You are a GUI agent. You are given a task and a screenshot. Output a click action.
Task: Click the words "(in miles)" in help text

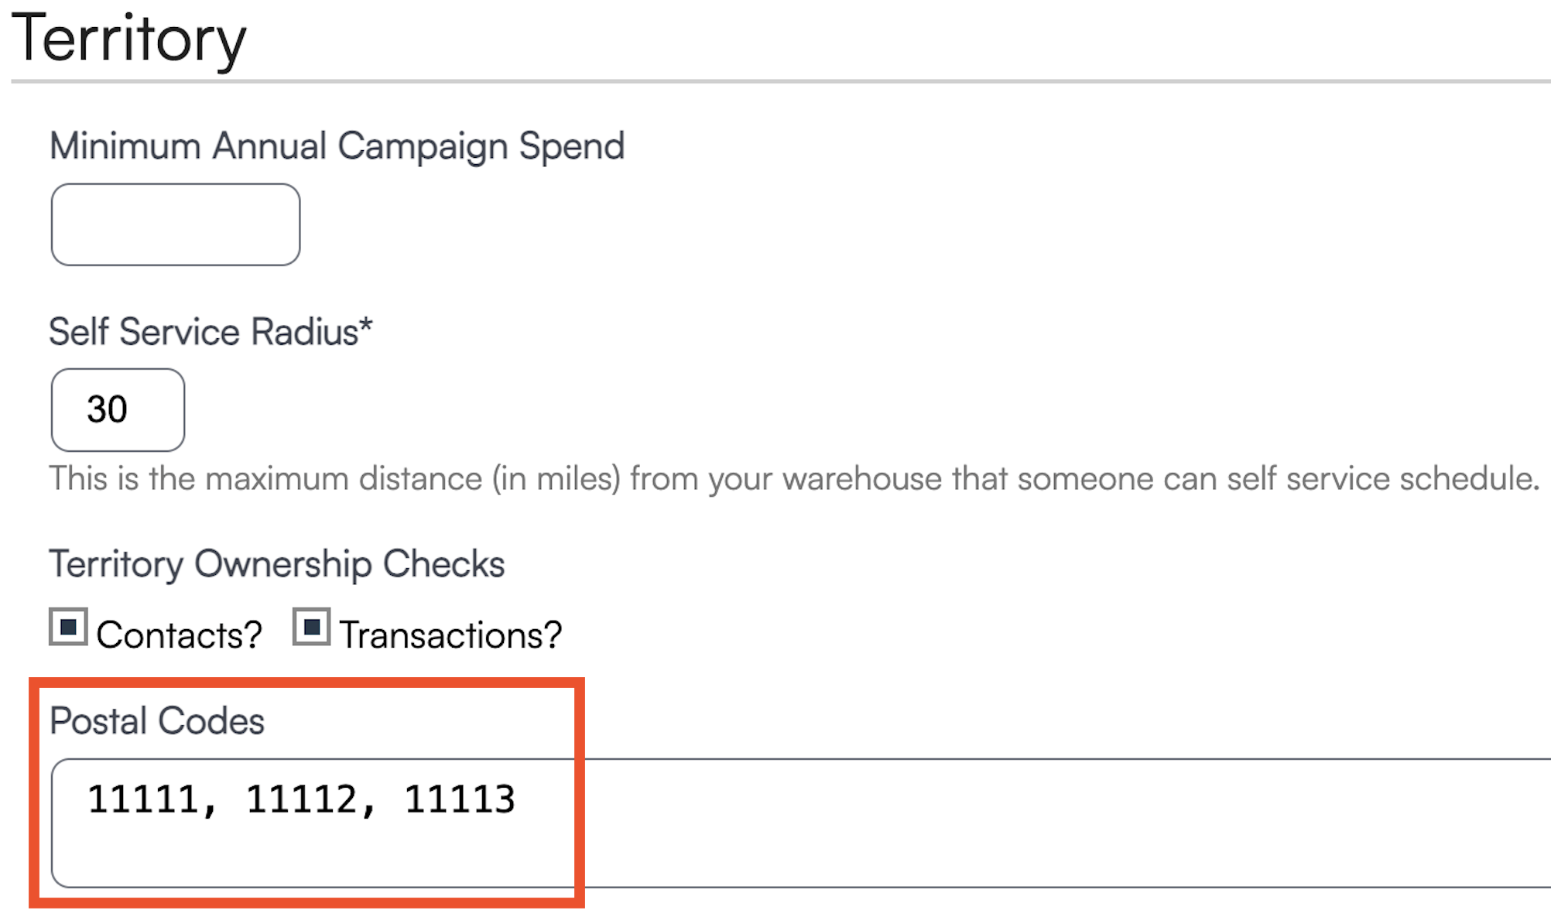tap(556, 479)
